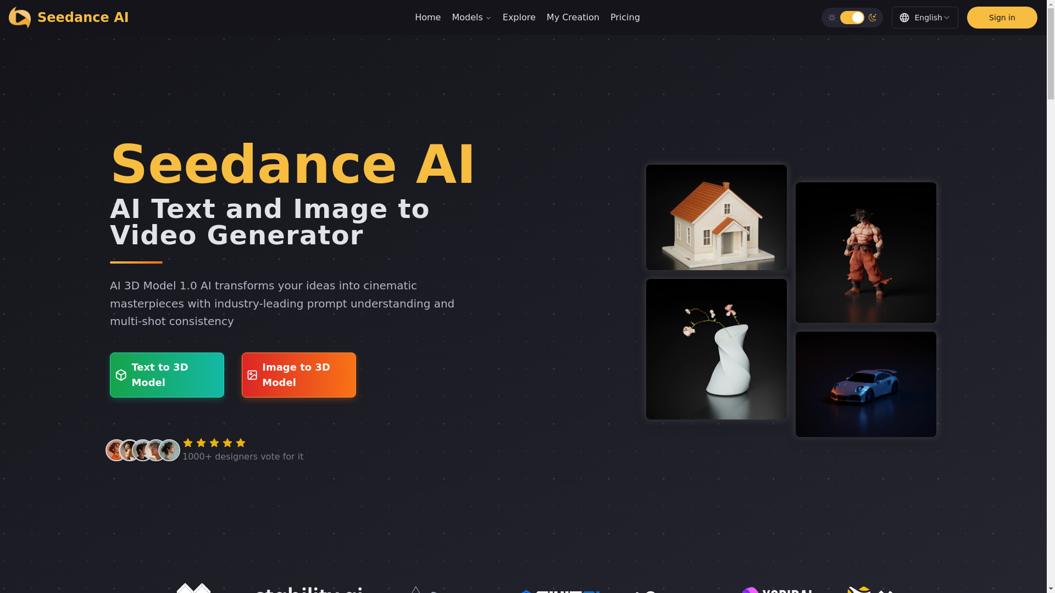1055x593 pixels.
Task: Click the Seedance AI brand name link
Action: 83,18
